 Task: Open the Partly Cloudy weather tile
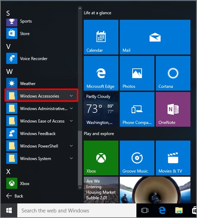point(101,109)
